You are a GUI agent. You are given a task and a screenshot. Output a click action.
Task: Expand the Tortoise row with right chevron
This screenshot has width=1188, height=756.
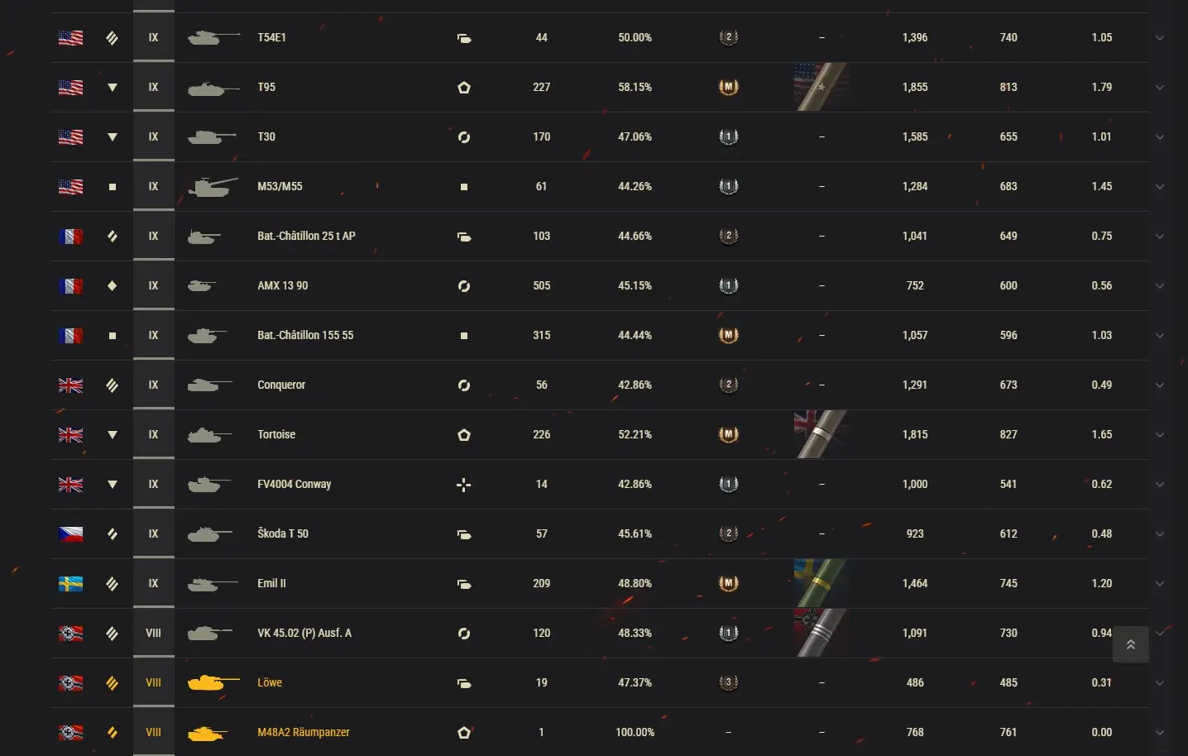1159,435
